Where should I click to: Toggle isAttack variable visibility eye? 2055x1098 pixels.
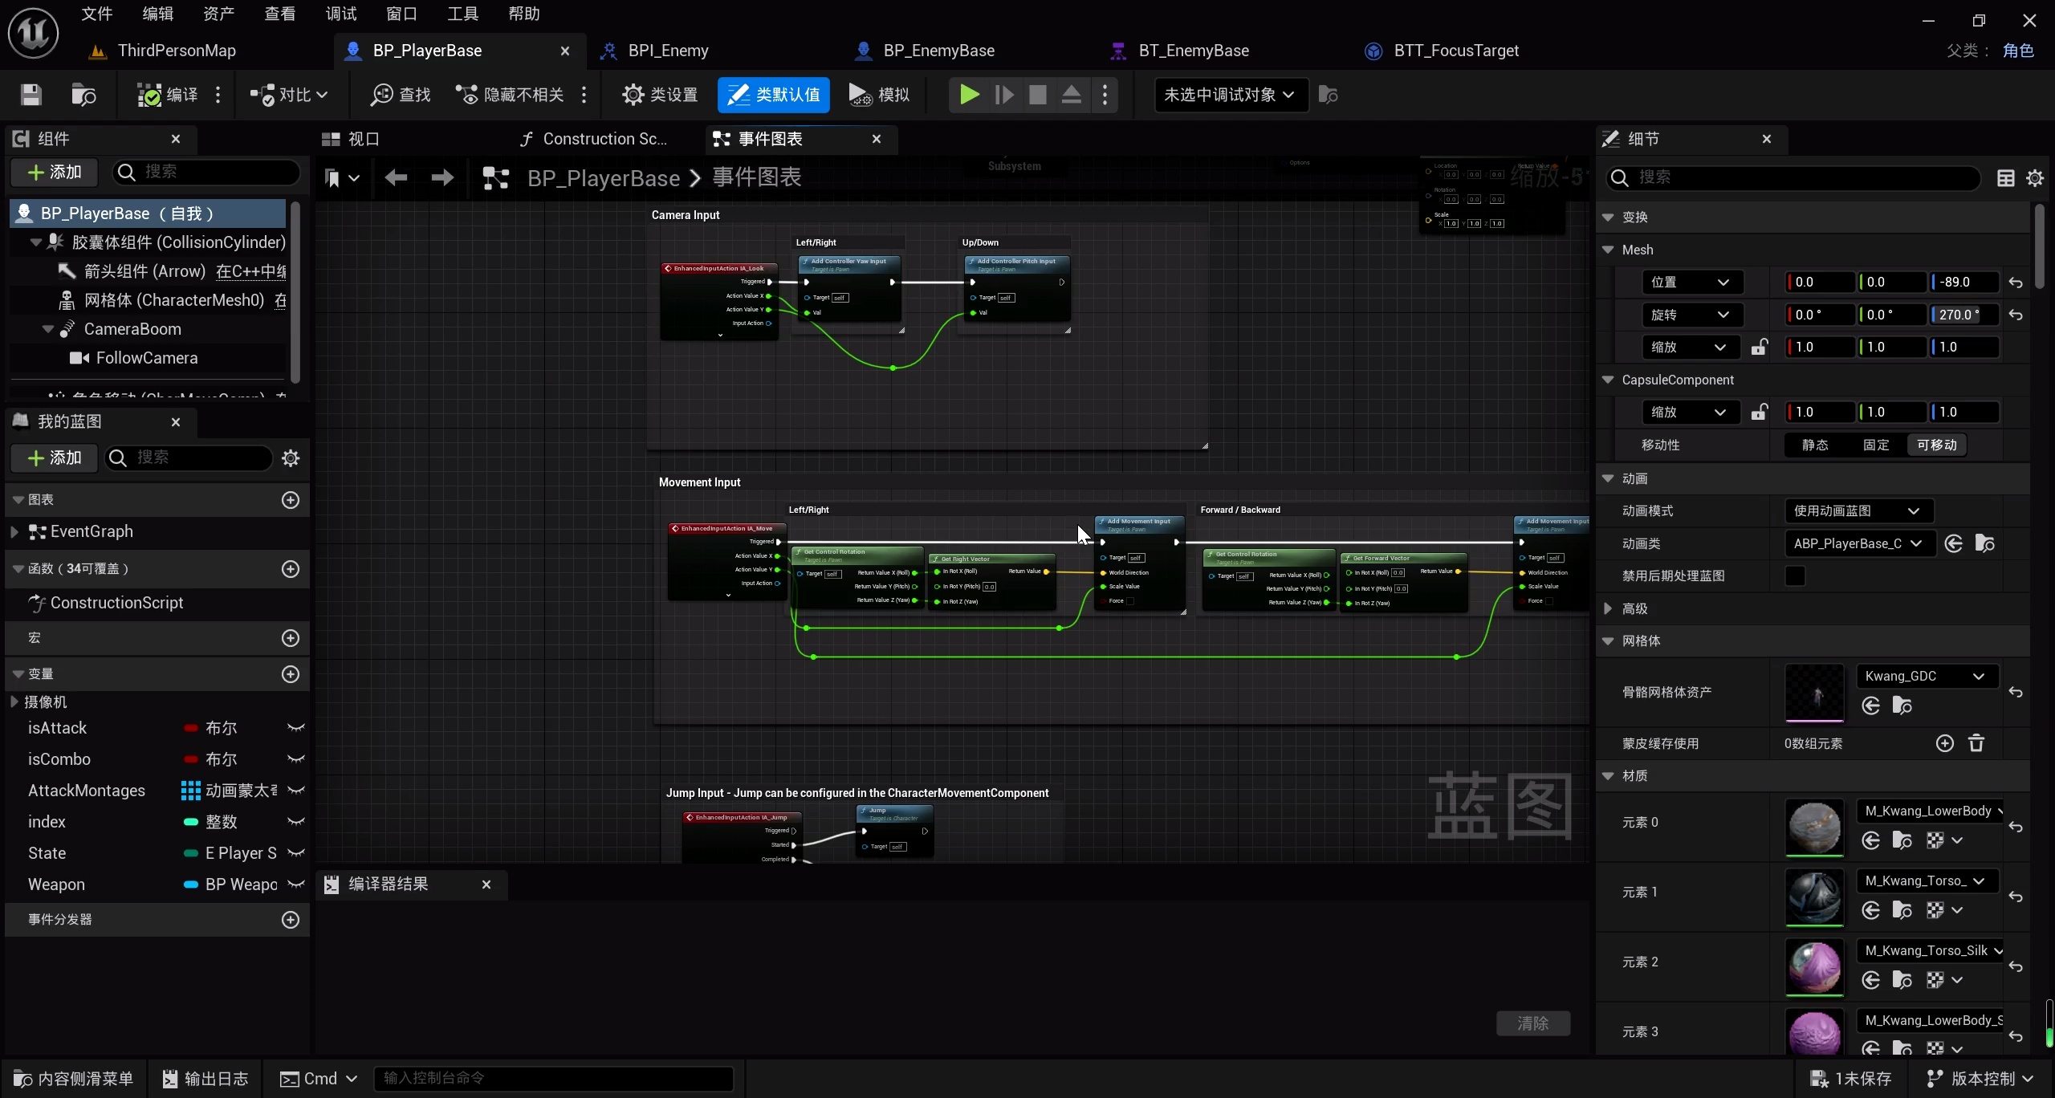click(x=295, y=728)
